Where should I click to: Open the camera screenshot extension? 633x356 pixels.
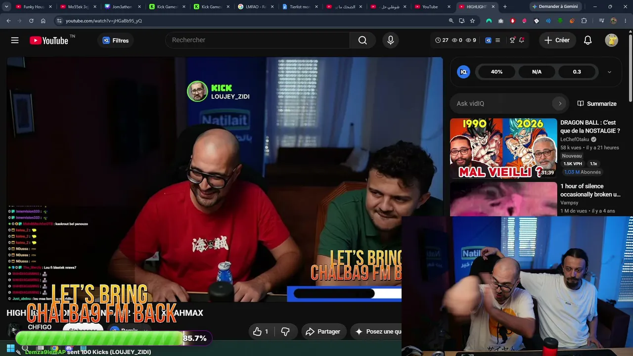500,21
